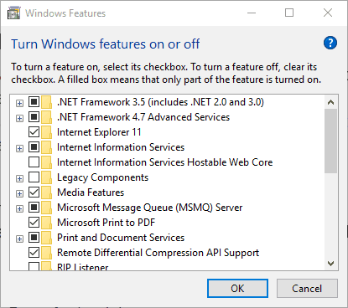
Task: Click the Windows Features title bar icon
Action: [14, 13]
